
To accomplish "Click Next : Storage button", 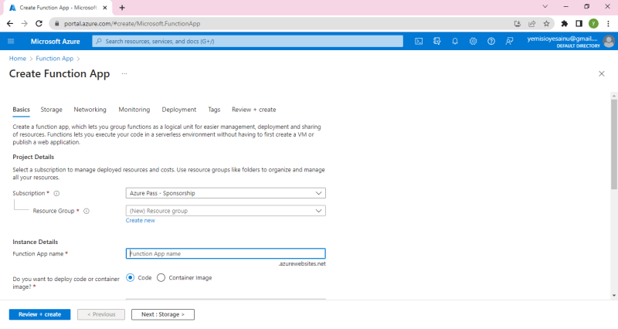I will point(163,314).
